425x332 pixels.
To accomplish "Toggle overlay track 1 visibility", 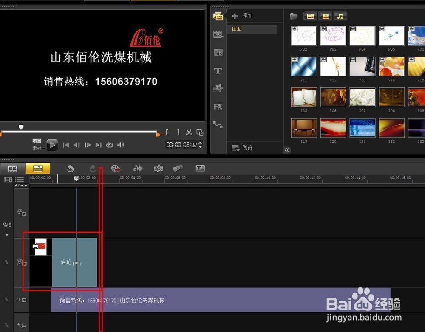I will click(x=22, y=262).
